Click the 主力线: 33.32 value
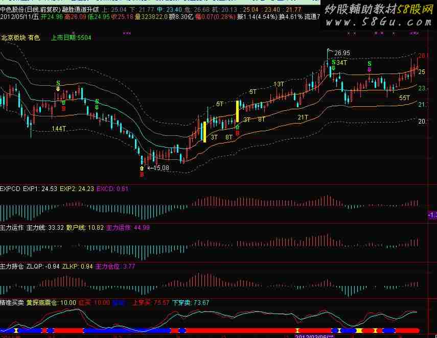 point(45,228)
